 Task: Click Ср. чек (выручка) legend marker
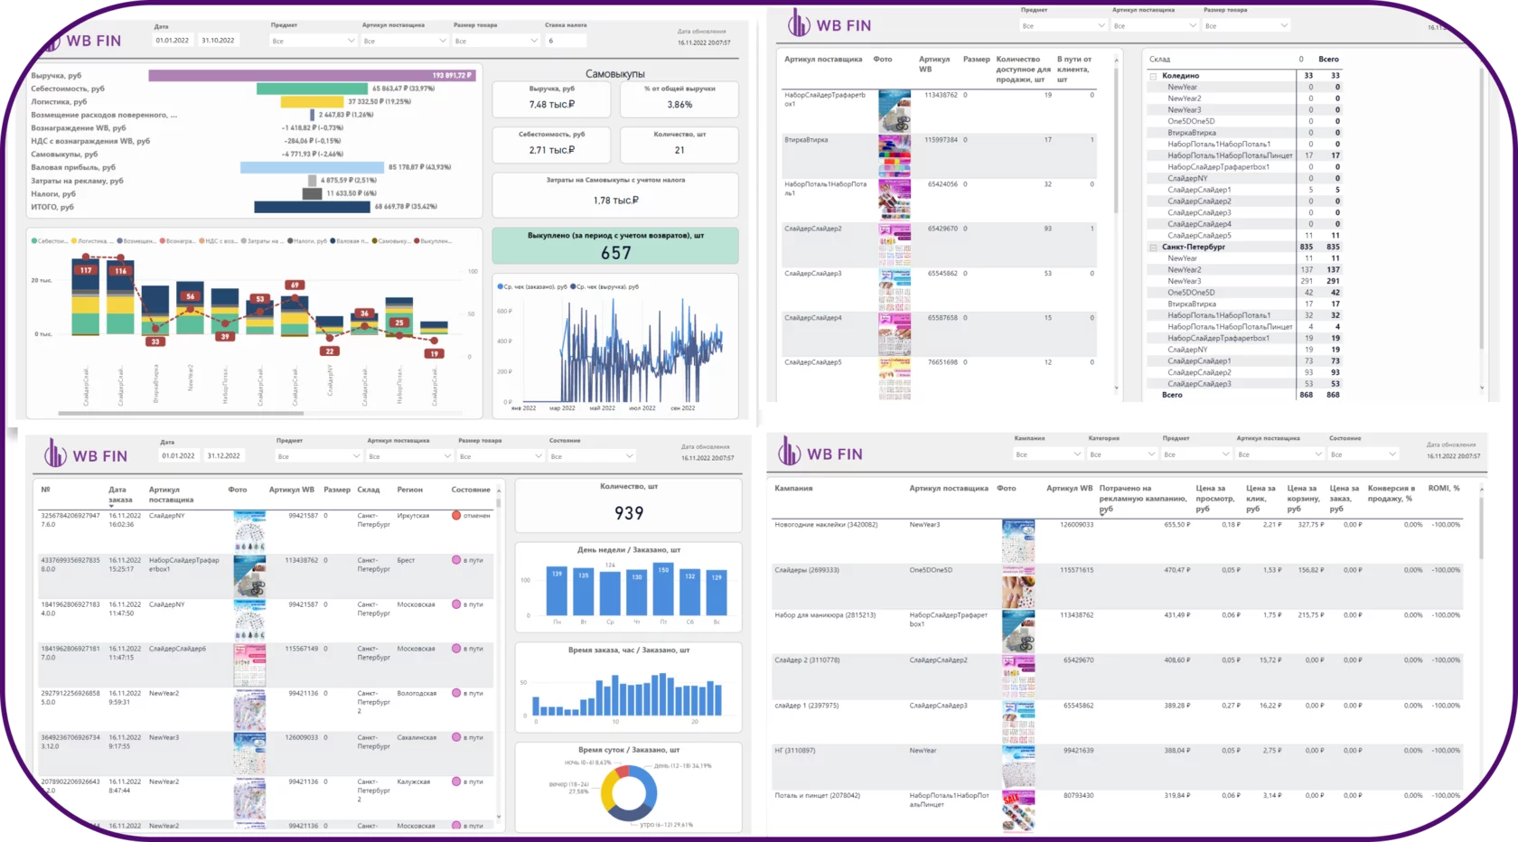tap(574, 286)
